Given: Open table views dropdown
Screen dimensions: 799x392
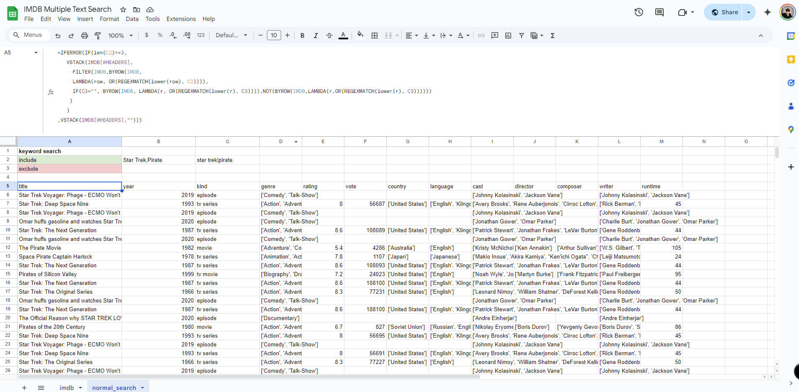Looking at the screenshot, I should pyautogui.click(x=537, y=36).
